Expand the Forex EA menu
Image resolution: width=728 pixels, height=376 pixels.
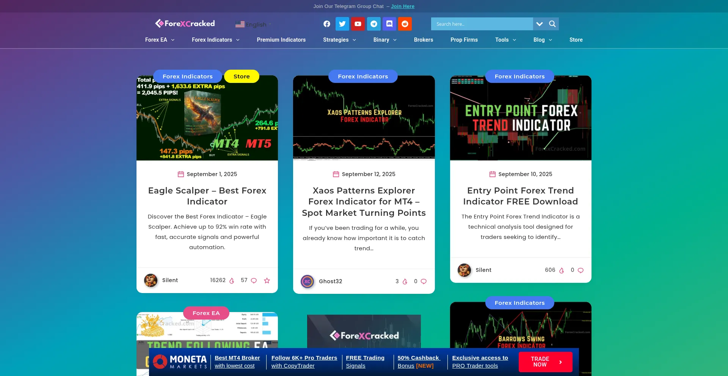click(160, 40)
